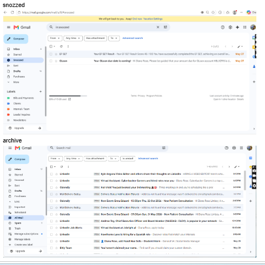265x265 pixels.
Task: Open Gemini sparkle icon beside settings
Action: point(237,28)
